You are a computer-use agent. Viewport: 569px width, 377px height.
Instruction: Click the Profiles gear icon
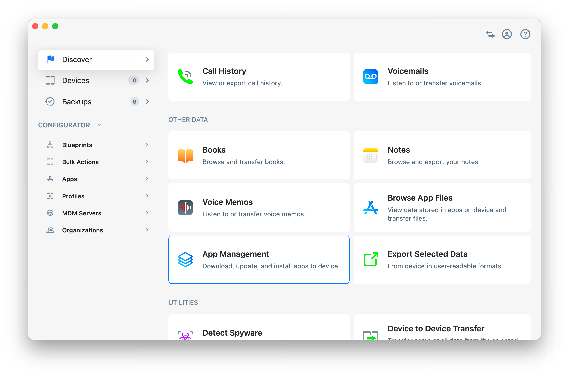pyautogui.click(x=50, y=196)
